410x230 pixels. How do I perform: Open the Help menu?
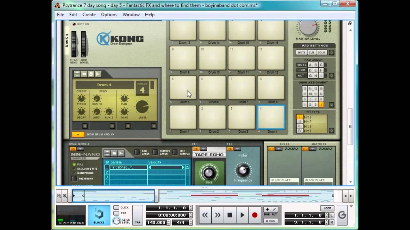tap(150, 14)
